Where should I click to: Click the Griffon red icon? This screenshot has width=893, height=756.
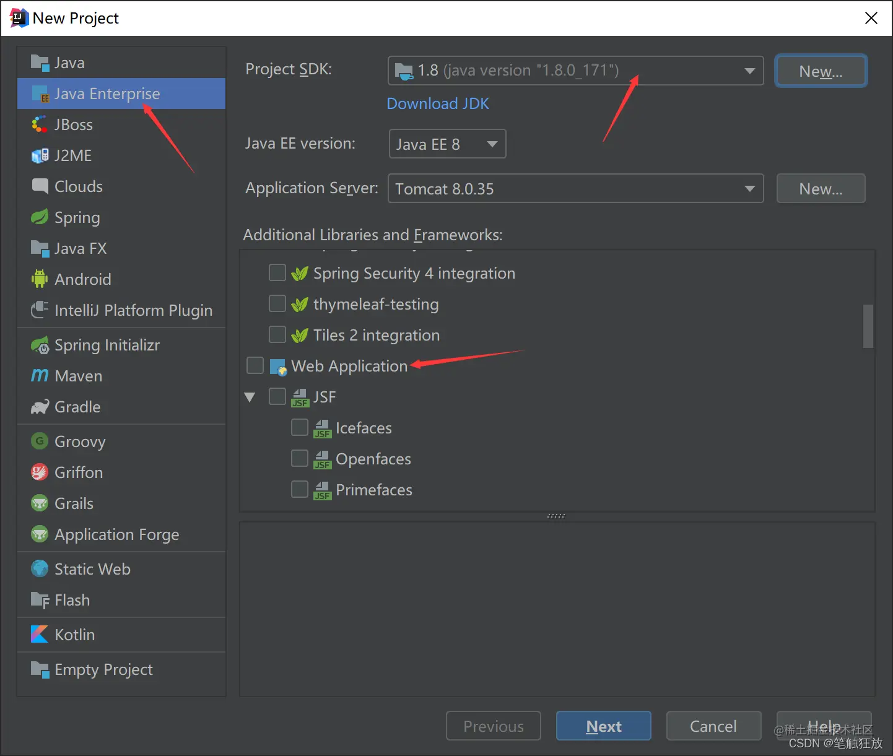[40, 472]
